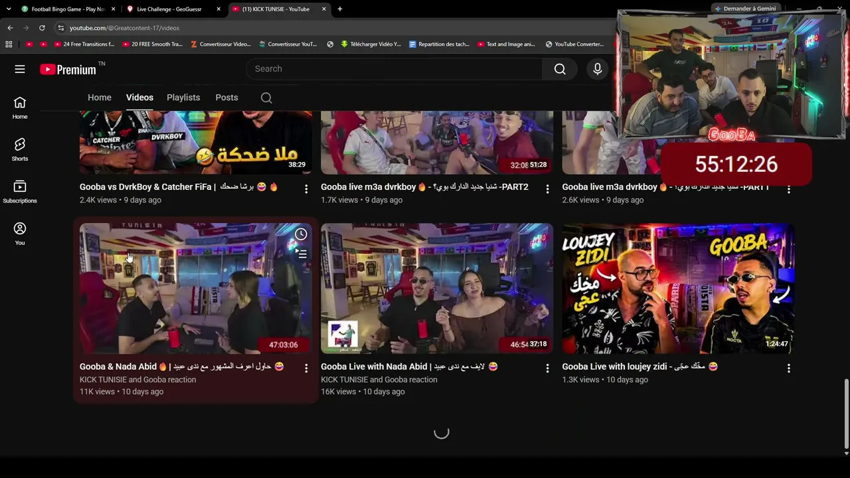This screenshot has width=850, height=478.
Task: Open the Convertisseur YouTube bookmark
Action: click(288, 44)
